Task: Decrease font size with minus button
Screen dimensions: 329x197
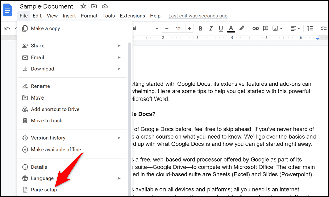Action: (167, 28)
